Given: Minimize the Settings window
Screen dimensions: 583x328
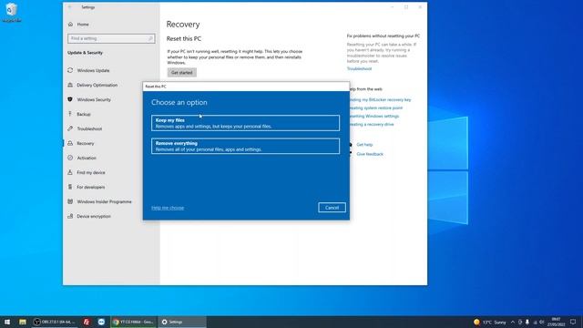Looking at the screenshot, I should [x=392, y=7].
